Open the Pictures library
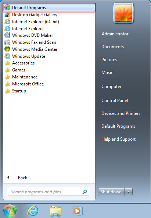Screen dimensions: 151x218 [x=109, y=60]
